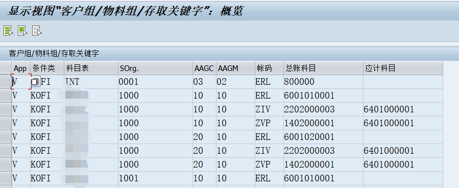Screen dimensions: 459x188
Task: Click the 总账科目 column header
Action: 323,68
